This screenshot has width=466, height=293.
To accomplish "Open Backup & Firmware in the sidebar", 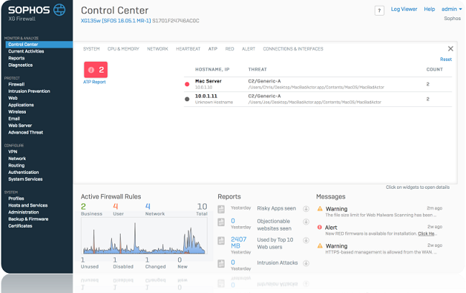I will [x=28, y=219].
